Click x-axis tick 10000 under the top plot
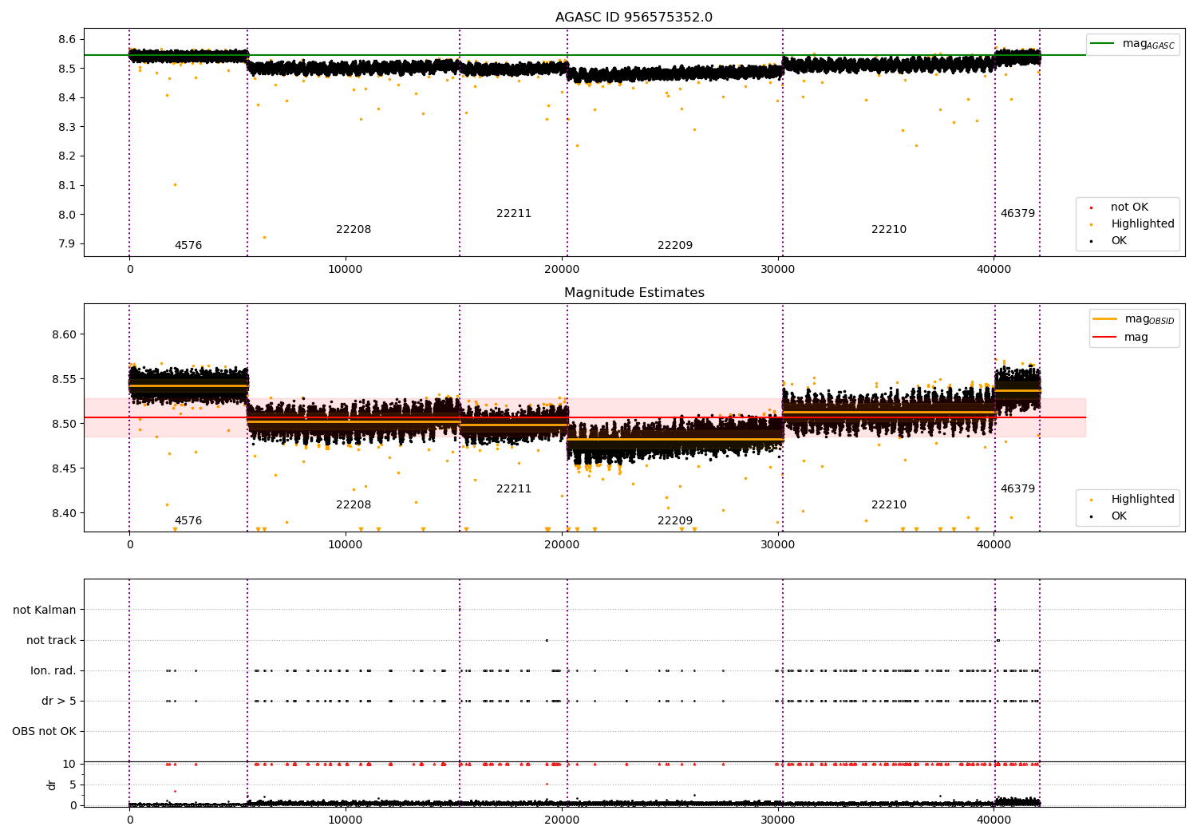Screen dimensions: 1197x838 [x=346, y=270]
